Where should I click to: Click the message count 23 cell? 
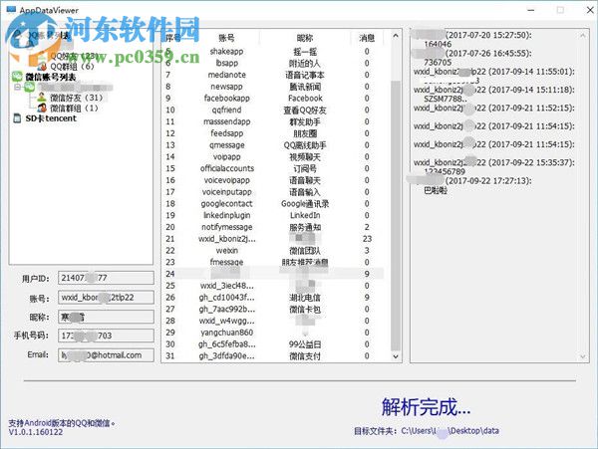click(x=367, y=239)
